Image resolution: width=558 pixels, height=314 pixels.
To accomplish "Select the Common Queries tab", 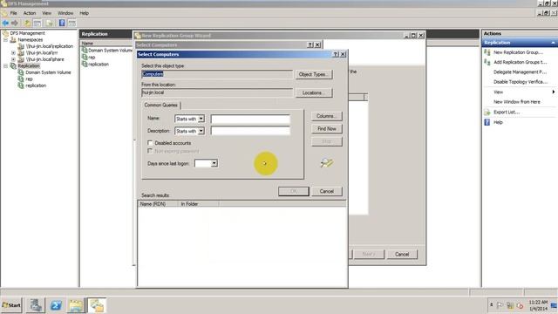I will [160, 105].
